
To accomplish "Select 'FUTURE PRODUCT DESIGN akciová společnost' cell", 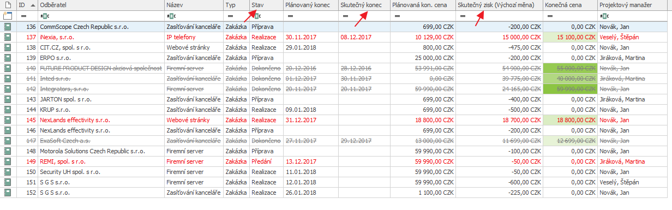I will [x=101, y=68].
